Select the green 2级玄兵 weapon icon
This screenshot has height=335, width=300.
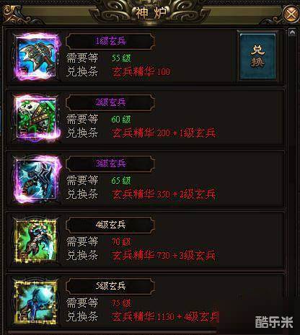tap(37, 119)
